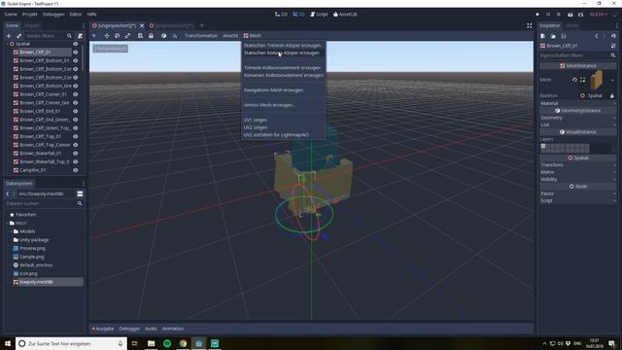Toggle local space cube icon

click(164, 36)
